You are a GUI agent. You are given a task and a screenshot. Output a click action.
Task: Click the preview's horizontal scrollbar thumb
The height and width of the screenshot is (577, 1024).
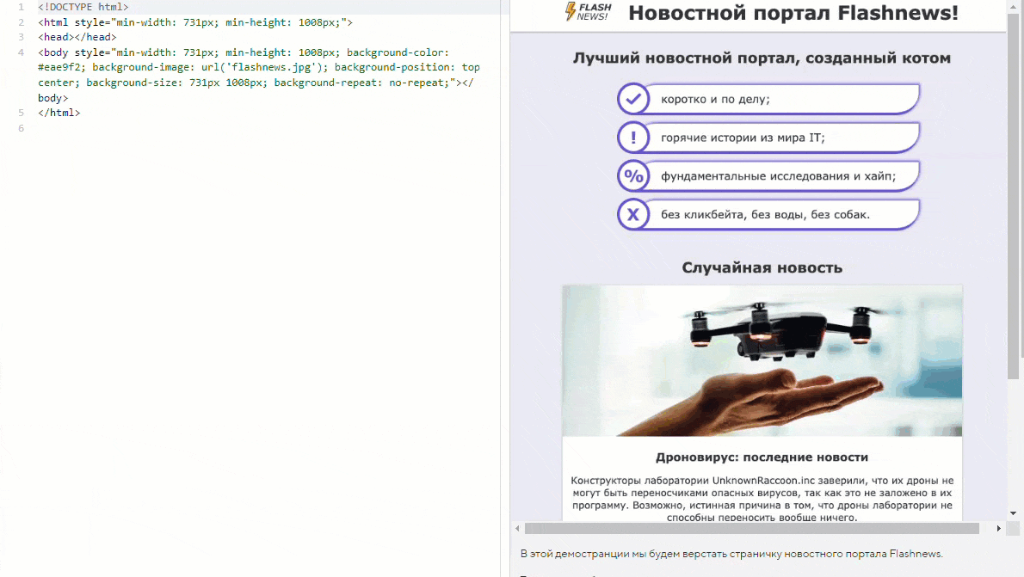coord(751,528)
